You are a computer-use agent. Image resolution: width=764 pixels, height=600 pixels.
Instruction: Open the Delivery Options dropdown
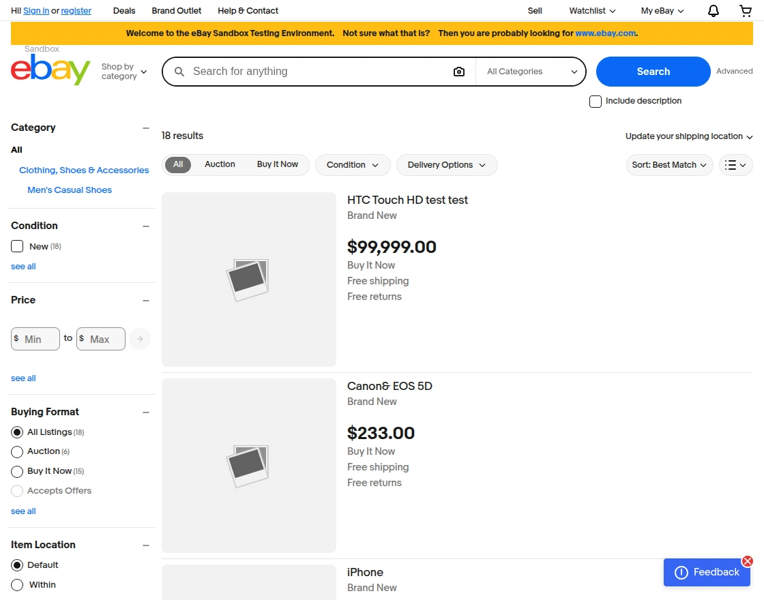click(x=447, y=165)
